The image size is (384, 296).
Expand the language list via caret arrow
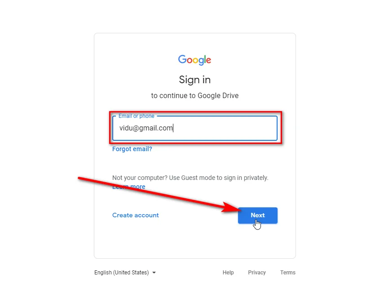pyautogui.click(x=154, y=273)
